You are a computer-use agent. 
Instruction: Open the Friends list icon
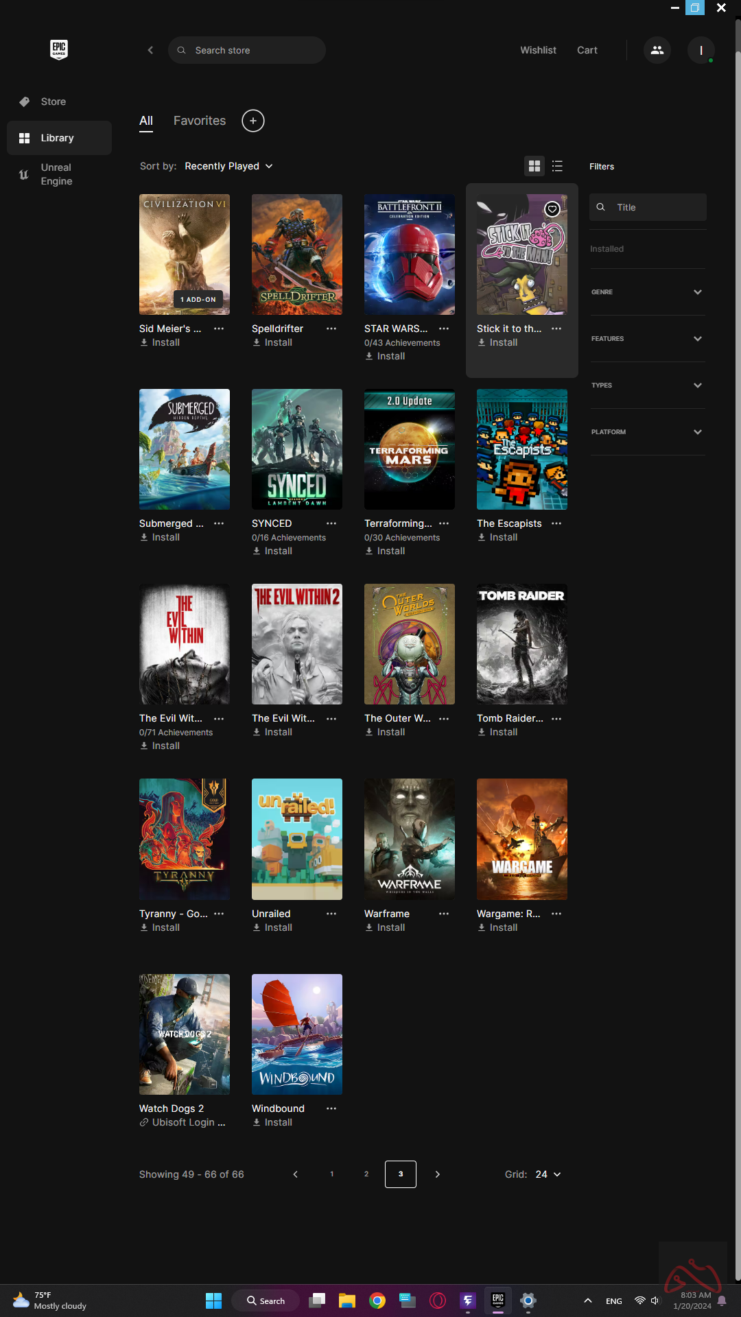[x=657, y=50]
